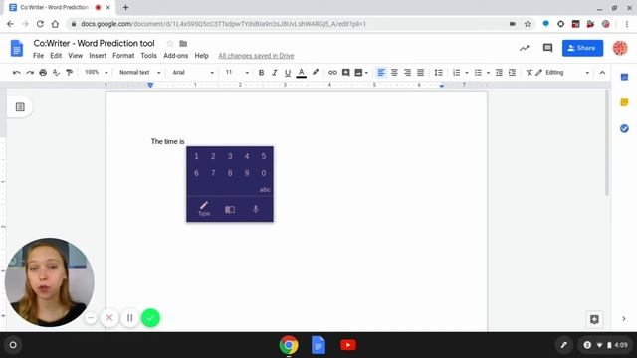This screenshot has height=358, width=637.
Task: Toggle bold formatting
Action: [x=261, y=73]
